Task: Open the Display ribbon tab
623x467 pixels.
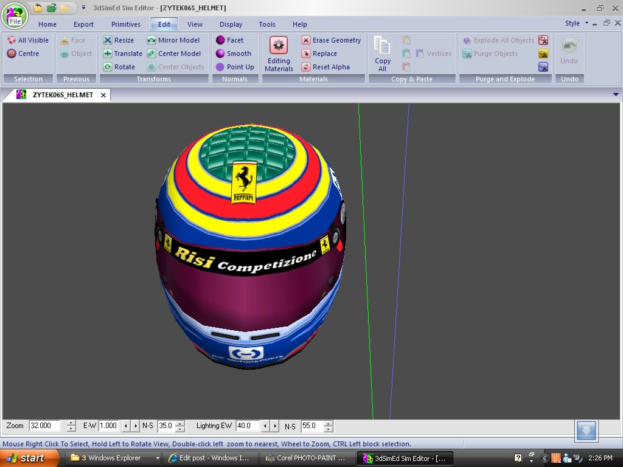Action: point(231,24)
